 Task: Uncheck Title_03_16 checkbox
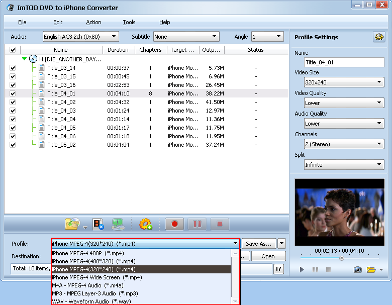(13, 85)
